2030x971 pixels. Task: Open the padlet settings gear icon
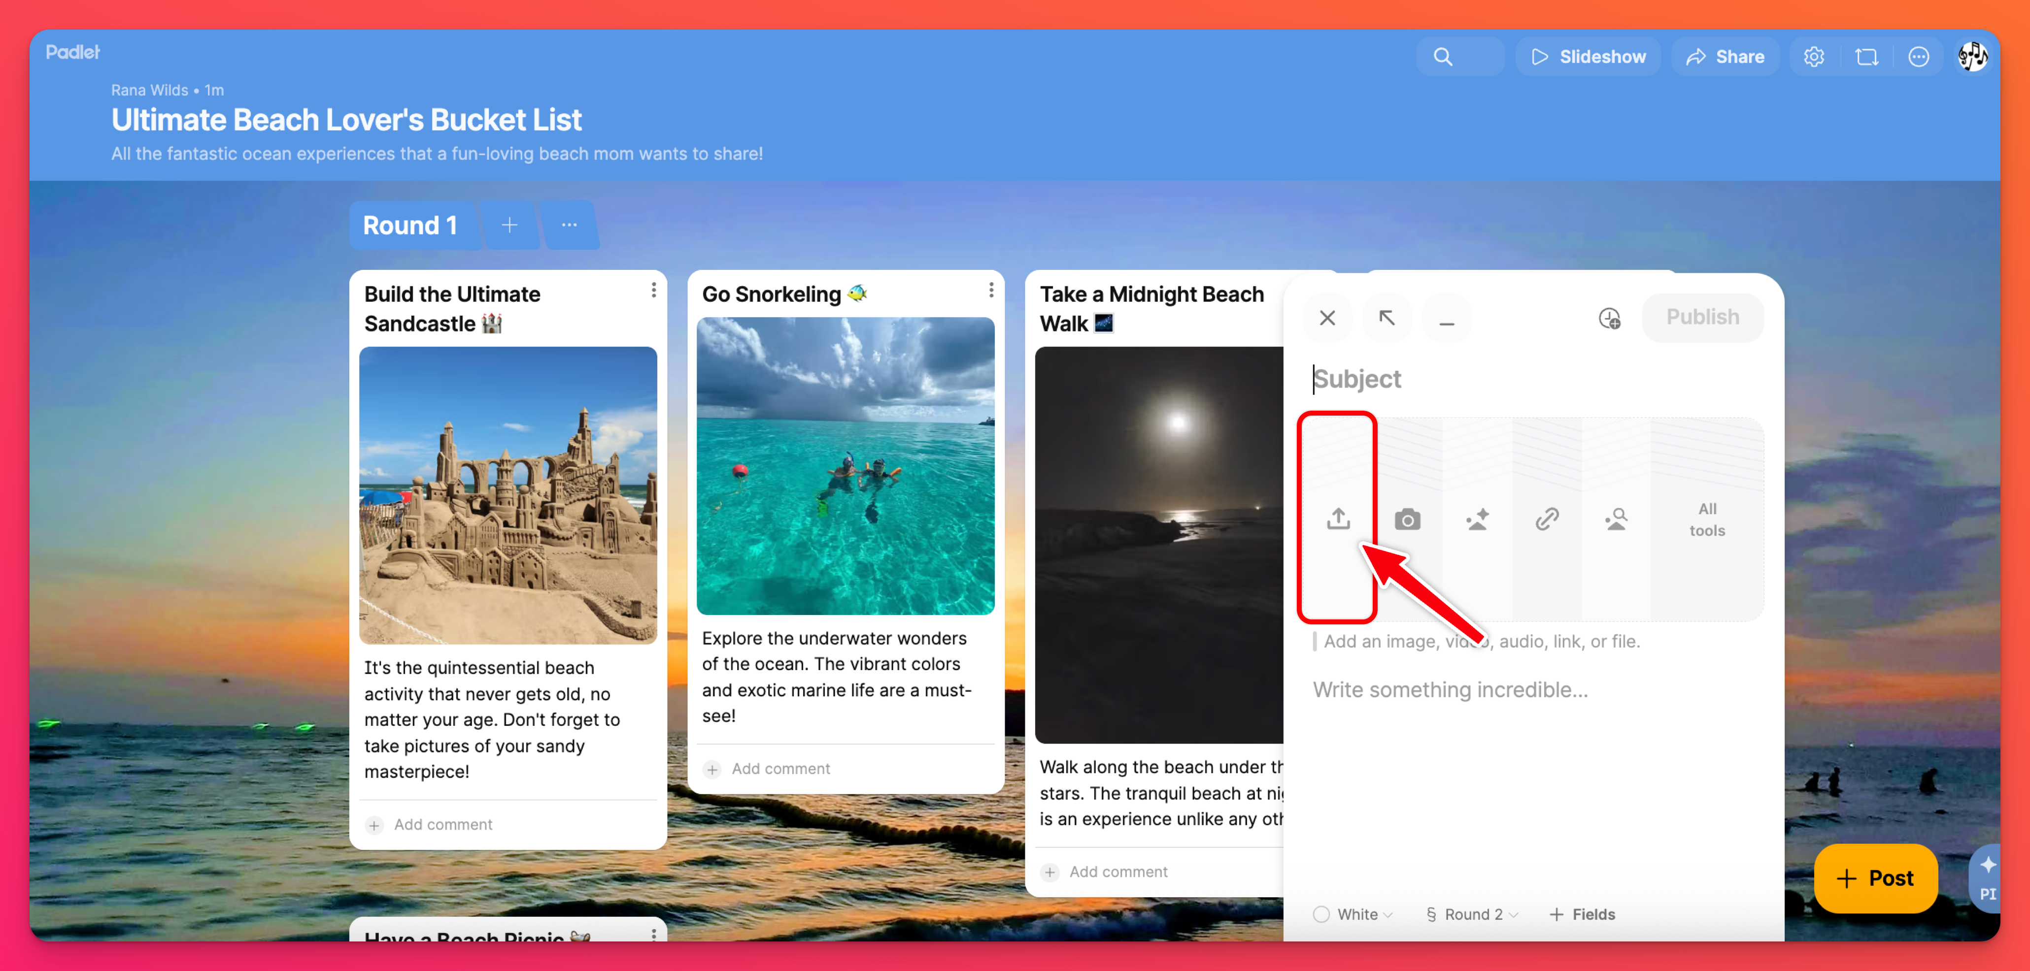1813,57
